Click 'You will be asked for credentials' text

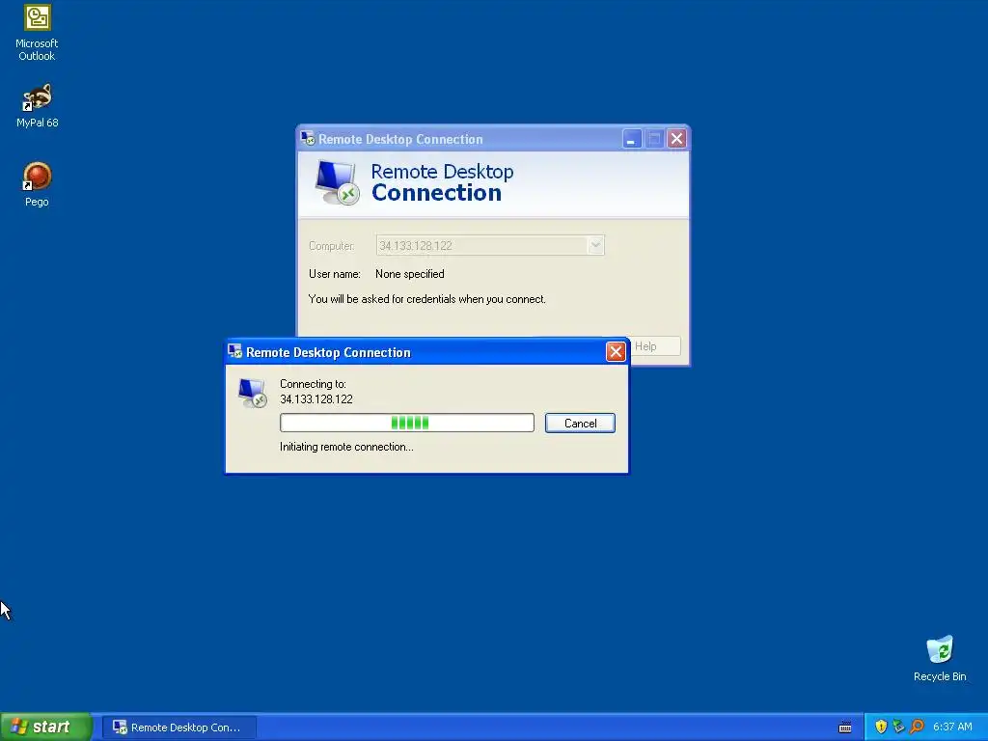(x=427, y=299)
